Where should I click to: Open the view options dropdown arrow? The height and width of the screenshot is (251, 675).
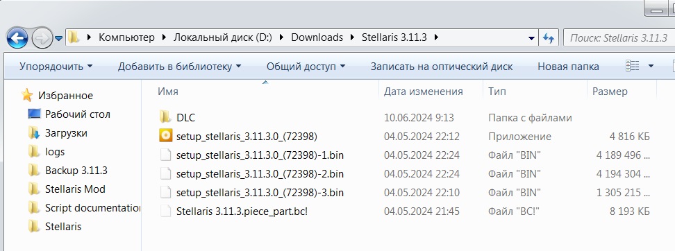coord(651,66)
